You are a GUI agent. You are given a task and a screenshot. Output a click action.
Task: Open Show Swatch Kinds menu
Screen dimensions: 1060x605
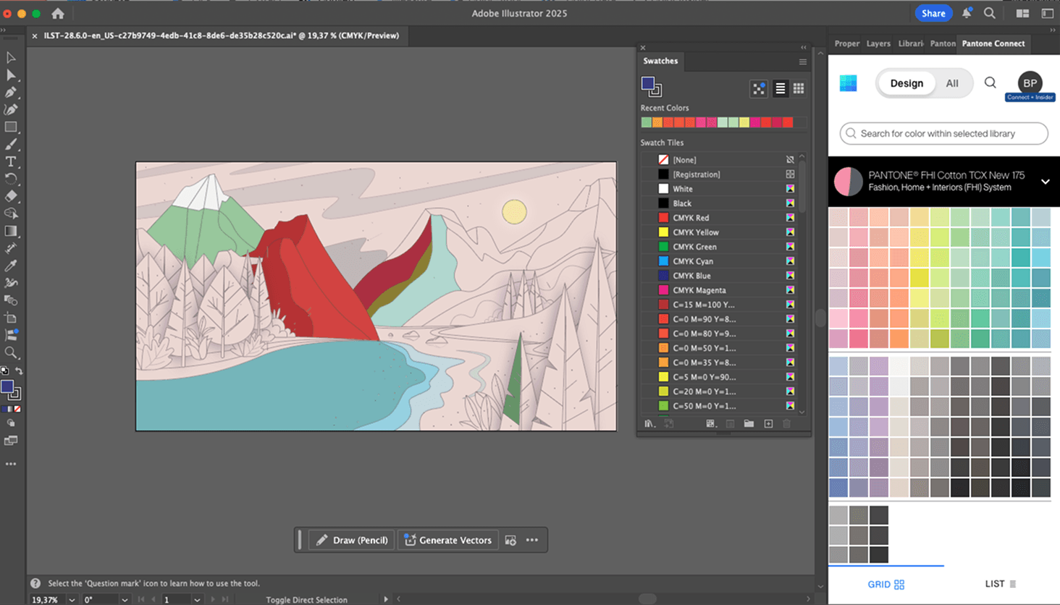(x=710, y=423)
